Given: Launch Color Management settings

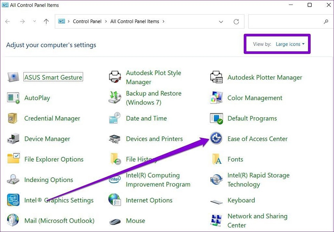Looking at the screenshot, I should pos(254,98).
